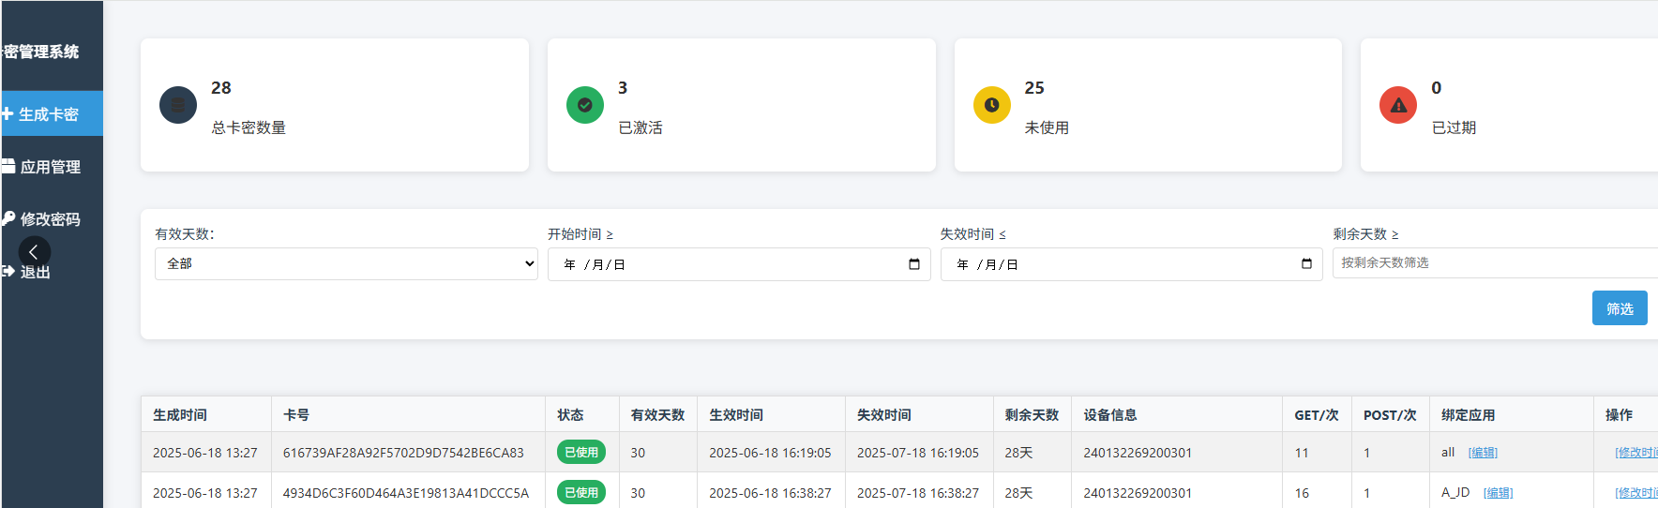Open calendar picker for 失效时间 field
Viewport: 1658px width, 508px height.
[1306, 264]
